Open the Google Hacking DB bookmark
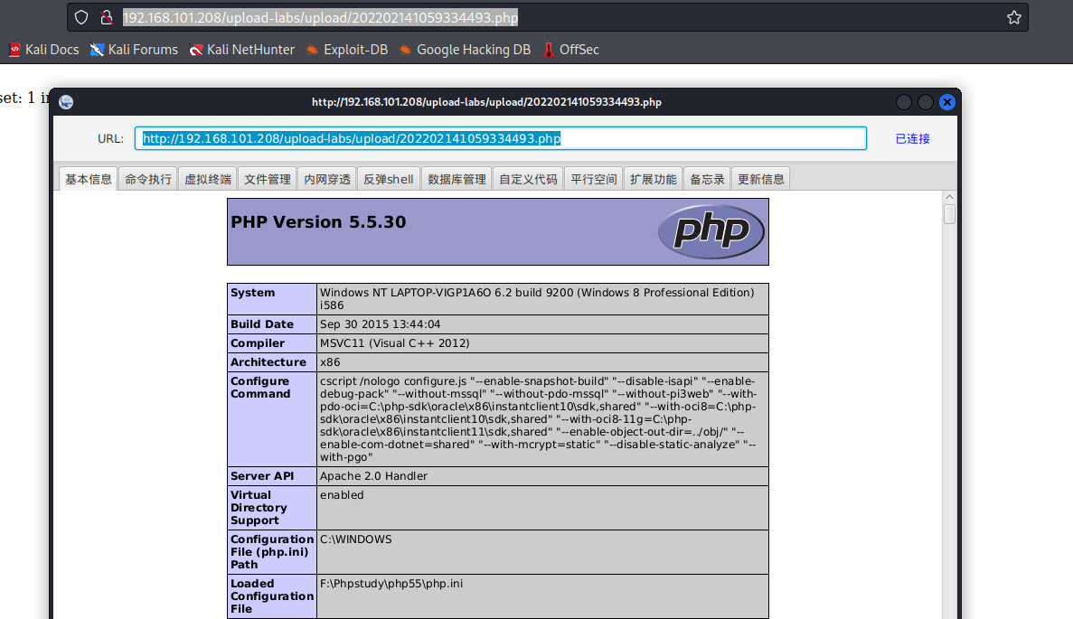This screenshot has width=1073, height=619. (x=466, y=50)
